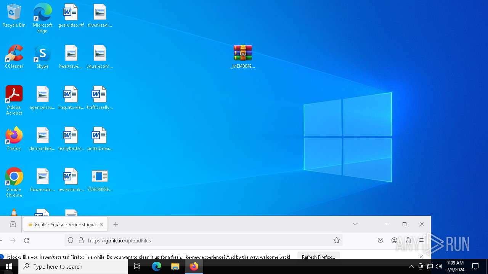Open the volume tray icon
Viewport: 488px width, 274px height.
pyautogui.click(x=439, y=266)
